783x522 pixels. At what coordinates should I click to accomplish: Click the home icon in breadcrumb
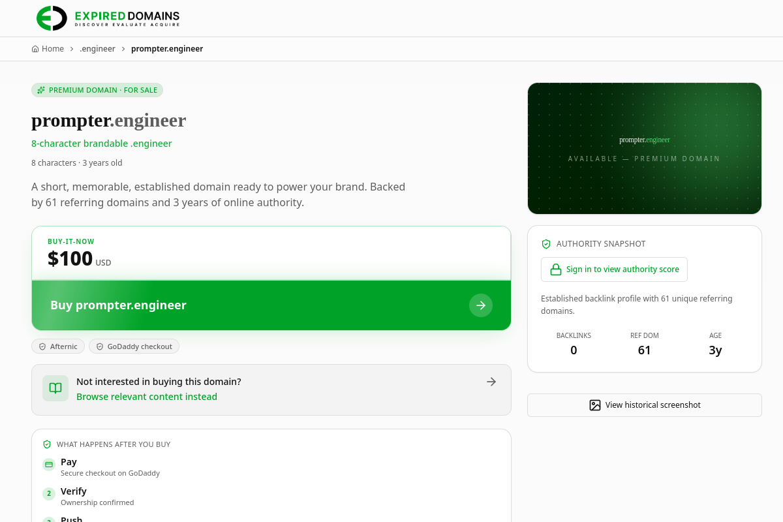click(35, 49)
